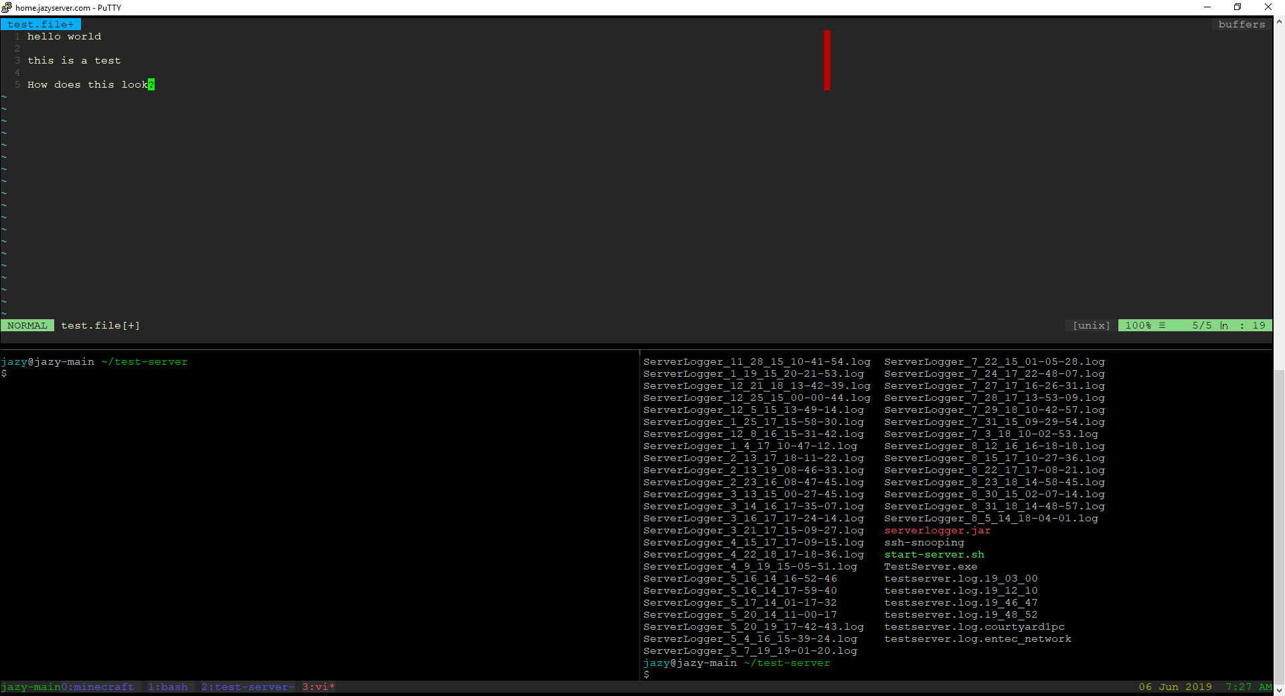Click the PuTTY icon in title bar

tap(7, 7)
